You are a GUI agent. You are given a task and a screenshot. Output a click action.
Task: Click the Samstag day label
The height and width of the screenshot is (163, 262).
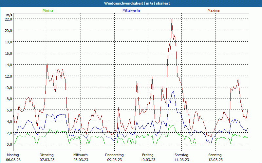181,155
